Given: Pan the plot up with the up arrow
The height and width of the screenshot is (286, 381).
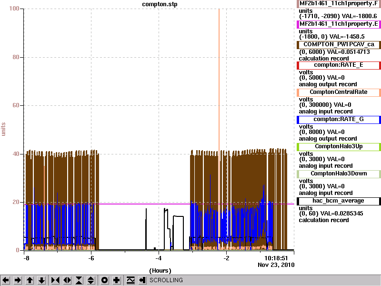Looking at the screenshot, I should click(x=30, y=280).
